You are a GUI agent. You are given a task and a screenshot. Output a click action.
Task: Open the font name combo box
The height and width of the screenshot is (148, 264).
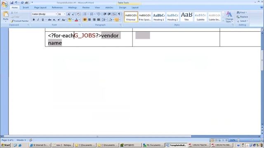pos(44,14)
